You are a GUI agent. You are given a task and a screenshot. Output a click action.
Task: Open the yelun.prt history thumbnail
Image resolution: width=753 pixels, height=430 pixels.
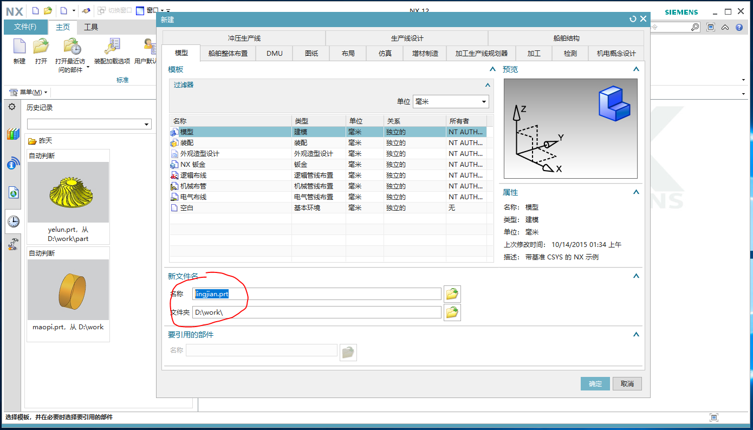pyautogui.click(x=68, y=192)
